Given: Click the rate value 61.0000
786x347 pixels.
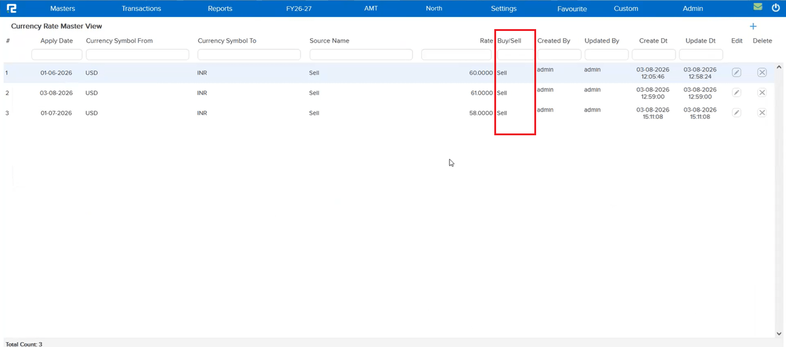Looking at the screenshot, I should coord(482,93).
